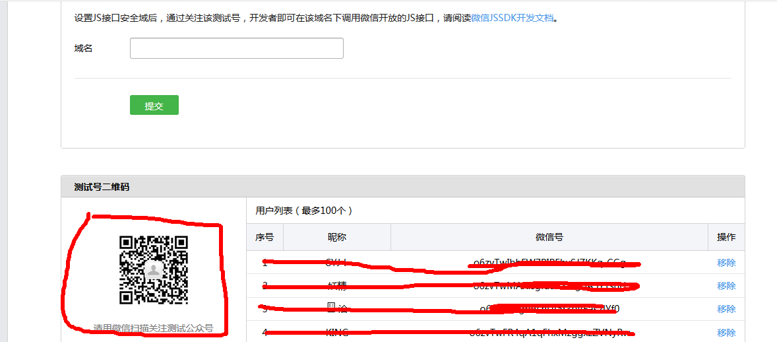Click 移除 for user row 1
The image size is (777, 342).
[726, 263]
